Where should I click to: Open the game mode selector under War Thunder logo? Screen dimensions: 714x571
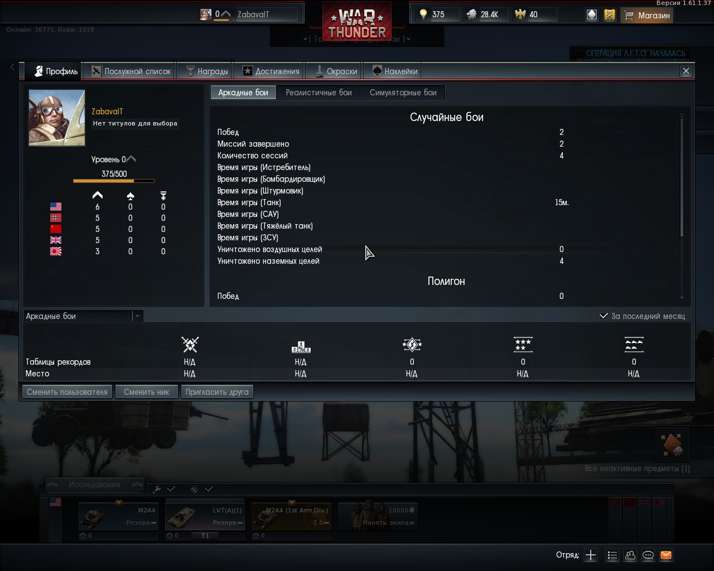coord(357,39)
